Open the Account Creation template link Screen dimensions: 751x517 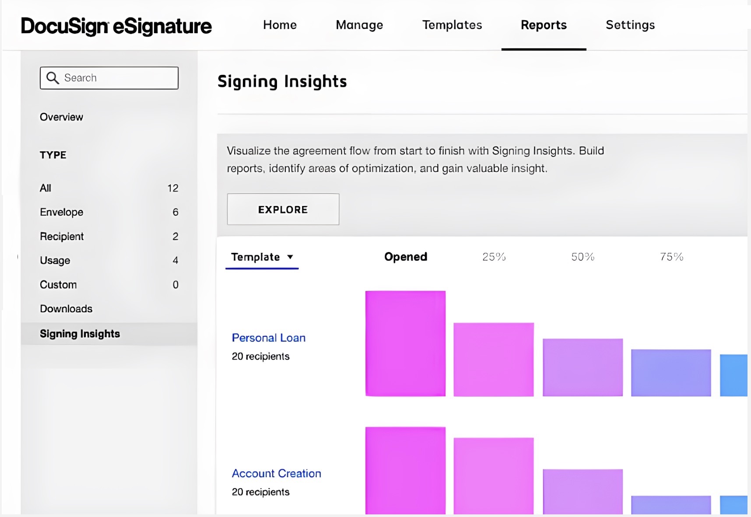coord(277,473)
